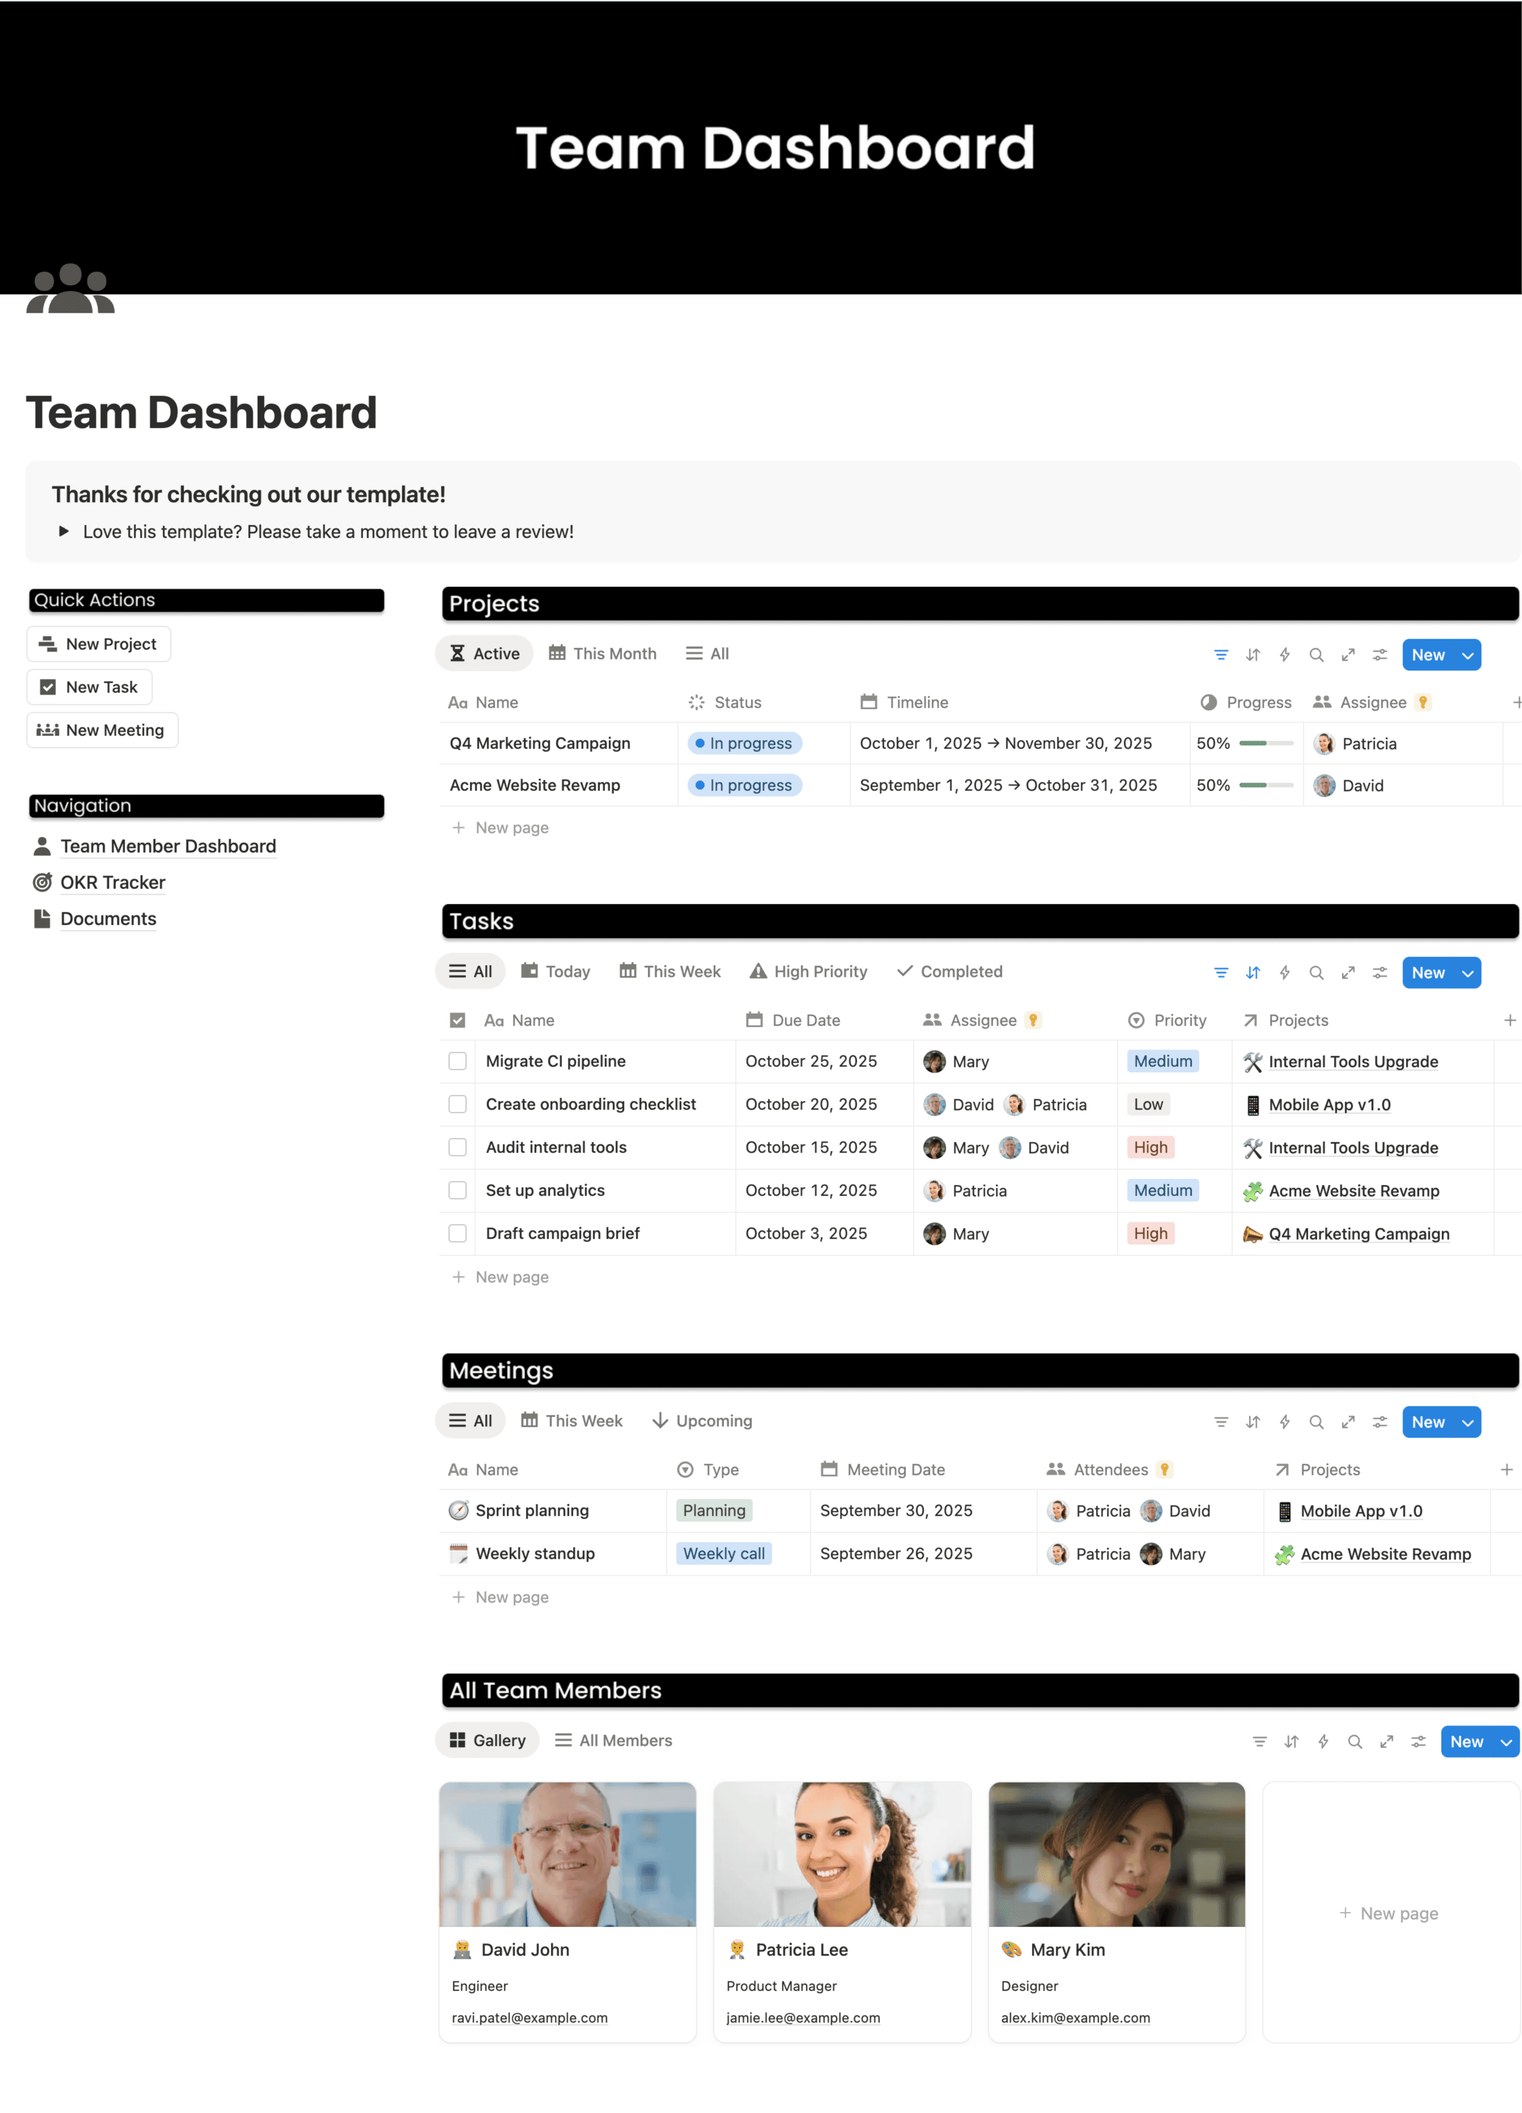This screenshot has height=2113, width=1522.
Task: Click the sort icon in Tasks toolbar
Action: (x=1252, y=973)
